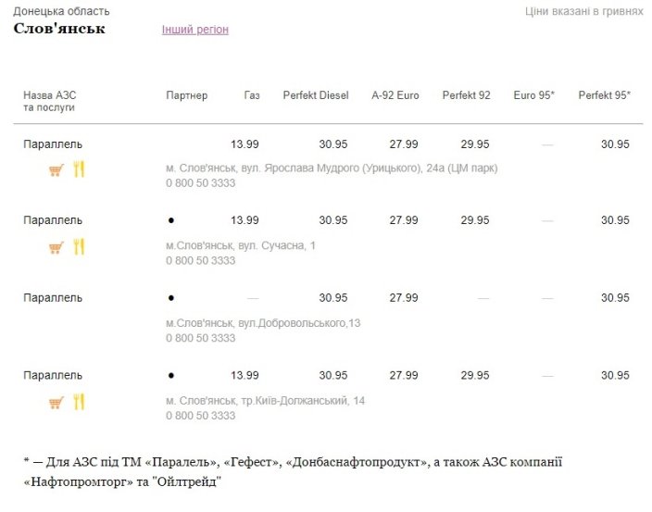Image resolution: width=652 pixels, height=512 pixels.
Task: Click Perfekt 92 price in Київ-Должанський row
Action: 475,375
